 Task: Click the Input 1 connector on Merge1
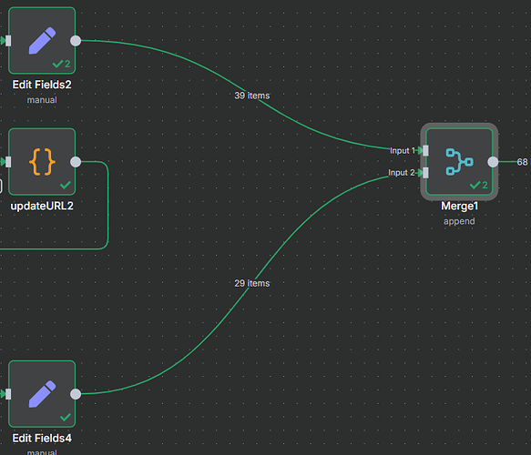tap(425, 150)
